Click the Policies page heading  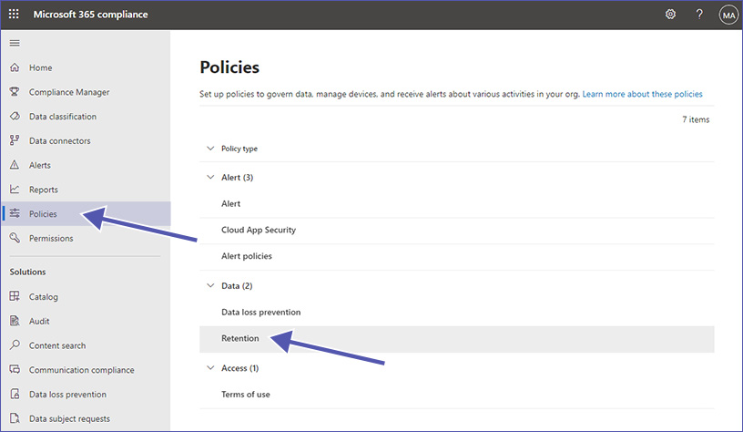(229, 67)
